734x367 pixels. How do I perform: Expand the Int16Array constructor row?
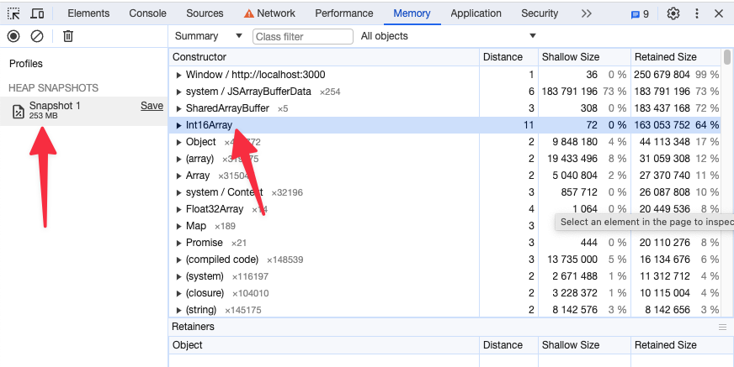[178, 125]
